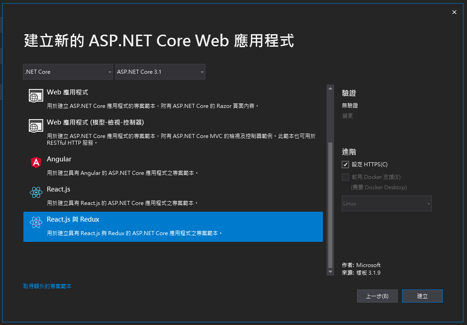The image size is (467, 325).
Task: Select the Web 應用程式 template title
Action: (x=67, y=92)
